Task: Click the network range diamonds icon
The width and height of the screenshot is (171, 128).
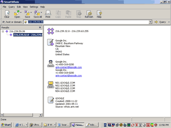Action: [51, 31]
